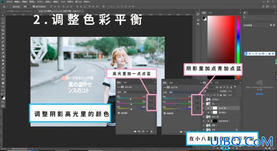Viewport: 277px width, 151px height.
Task: Open blend mode dropdown in Layers panel
Action: point(211,91)
